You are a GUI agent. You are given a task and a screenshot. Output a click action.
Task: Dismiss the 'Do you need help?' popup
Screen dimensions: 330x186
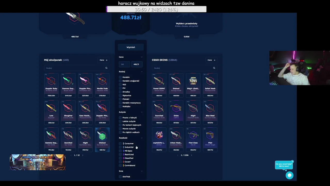tap(292, 161)
